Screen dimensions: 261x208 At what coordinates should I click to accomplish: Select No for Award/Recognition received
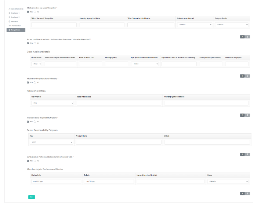pos(35,12)
